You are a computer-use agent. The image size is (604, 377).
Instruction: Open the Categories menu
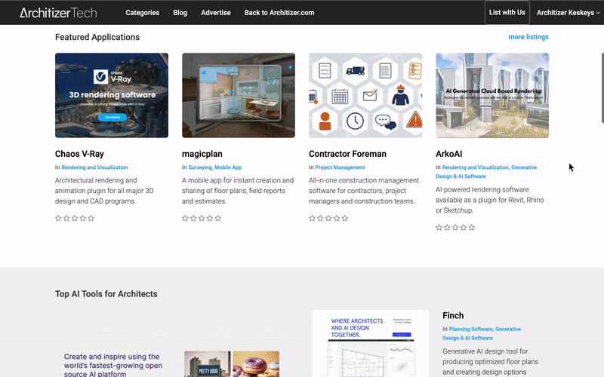coord(142,13)
